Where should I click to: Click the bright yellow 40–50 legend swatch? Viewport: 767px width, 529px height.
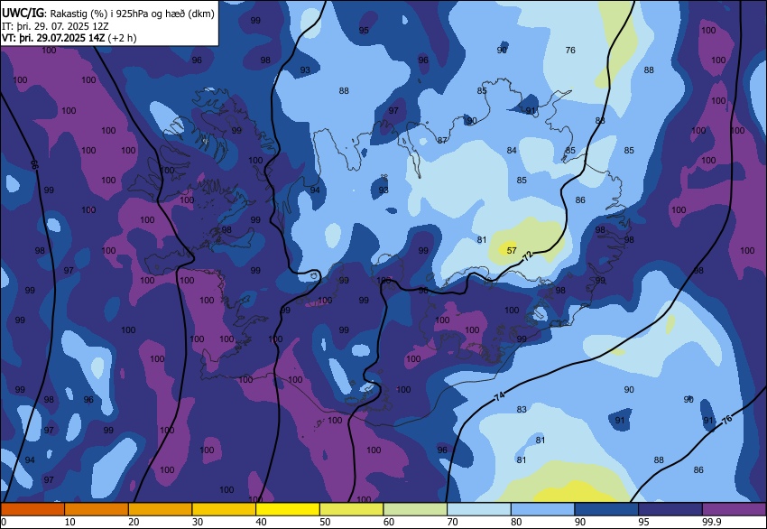pos(288,509)
